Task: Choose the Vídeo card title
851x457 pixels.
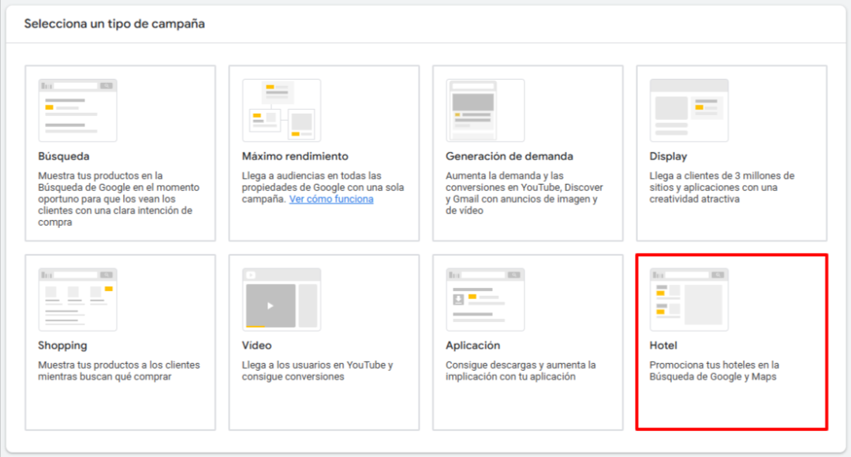Action: point(256,346)
